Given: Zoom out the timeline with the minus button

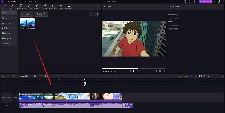Looking at the screenshot, I should pyautogui.click(x=205, y=76).
